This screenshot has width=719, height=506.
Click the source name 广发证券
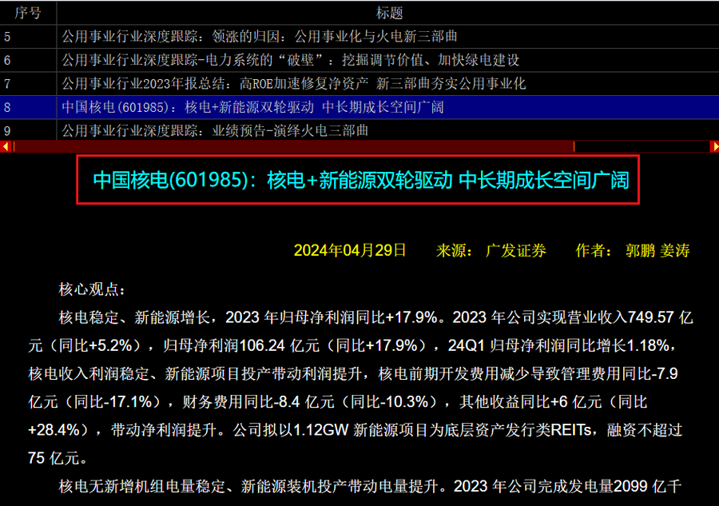pos(516,250)
